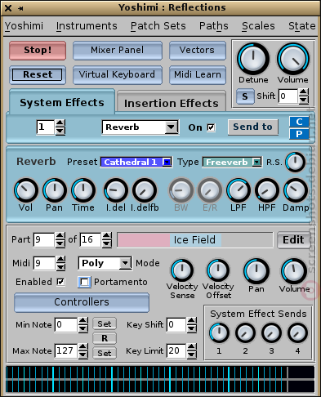Open the Preset Cathedral 1 dropdown
Screen dimensions: 321x397
tap(136, 162)
